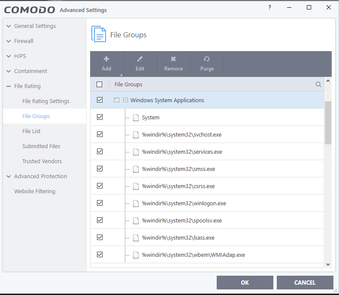
Task: Uncheck the Windows System Applications checkbox
Action: point(100,100)
